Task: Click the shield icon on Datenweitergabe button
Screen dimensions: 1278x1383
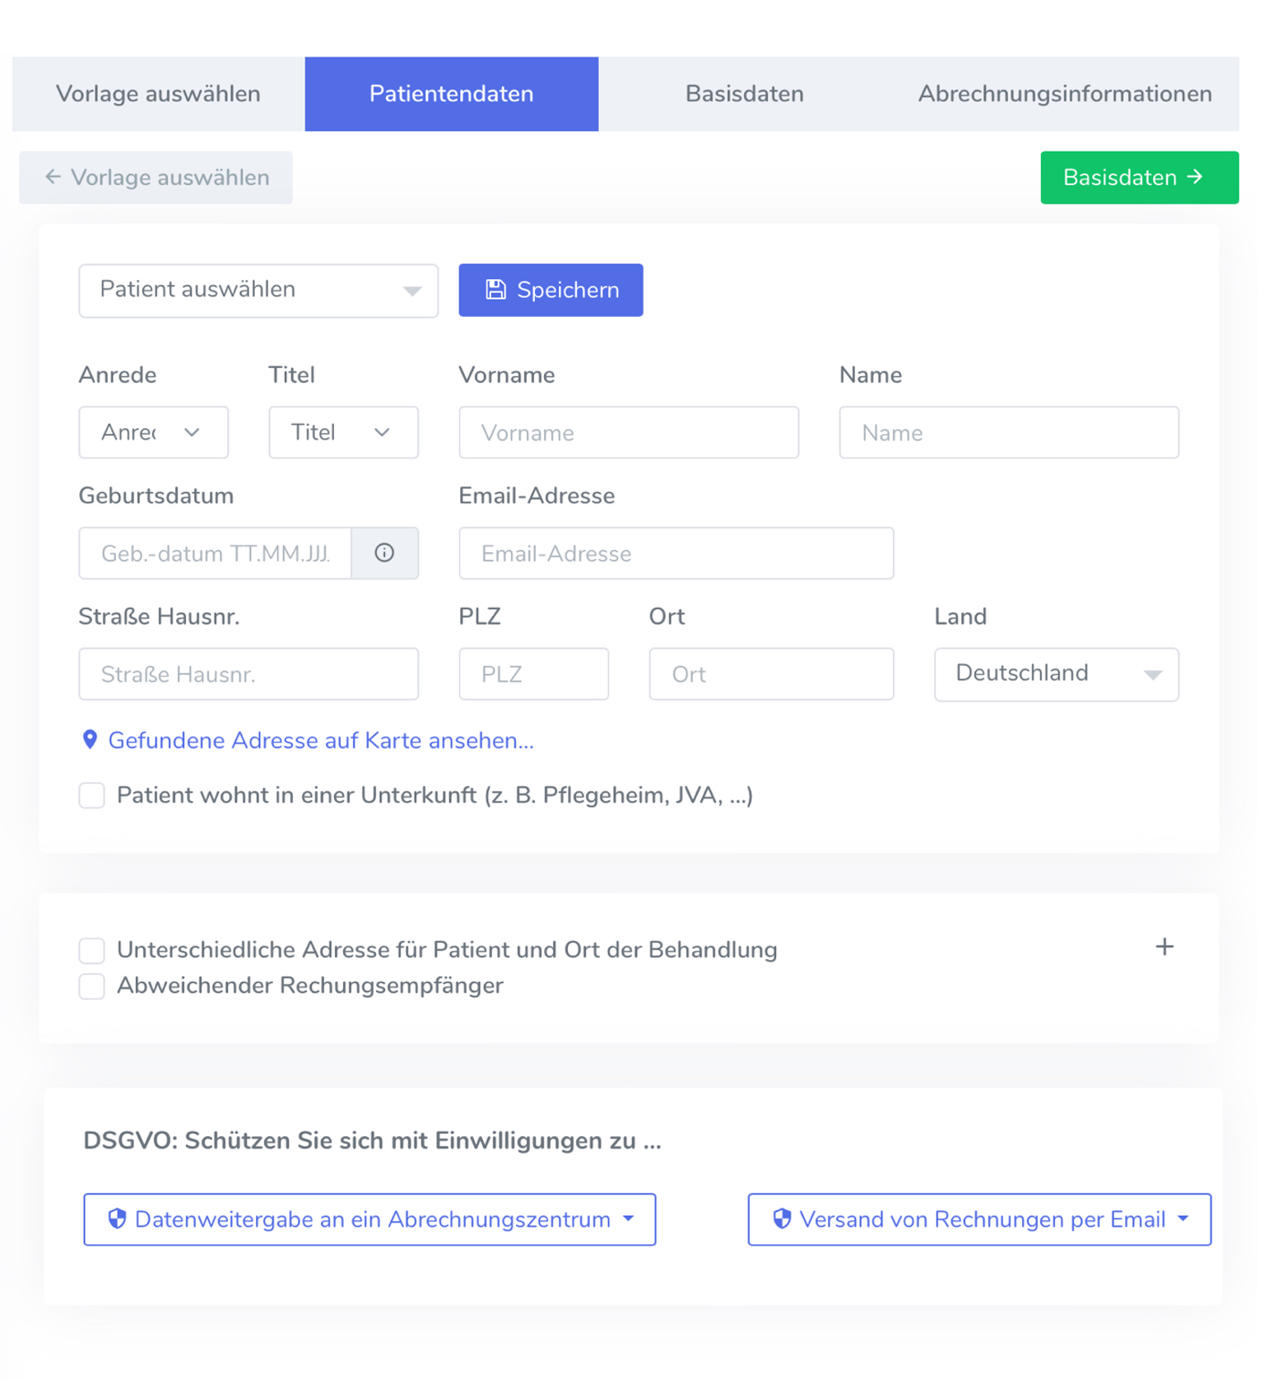Action: coord(118,1218)
